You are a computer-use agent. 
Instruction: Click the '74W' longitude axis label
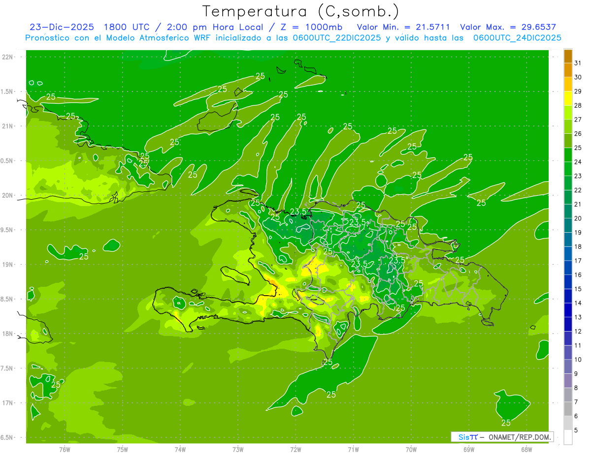click(x=180, y=449)
